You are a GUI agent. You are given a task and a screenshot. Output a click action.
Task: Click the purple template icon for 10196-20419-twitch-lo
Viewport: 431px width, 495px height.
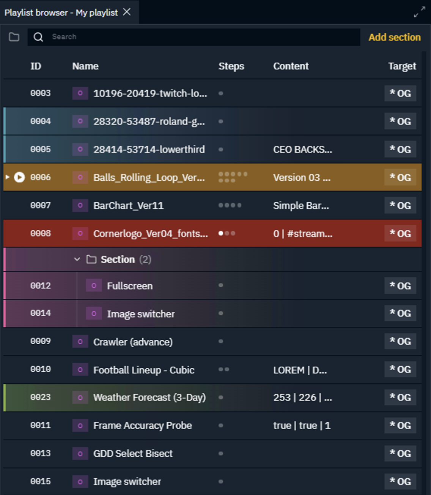80,93
